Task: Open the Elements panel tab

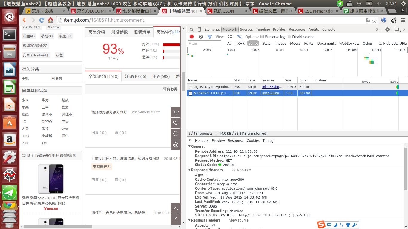Action: click(x=212, y=30)
